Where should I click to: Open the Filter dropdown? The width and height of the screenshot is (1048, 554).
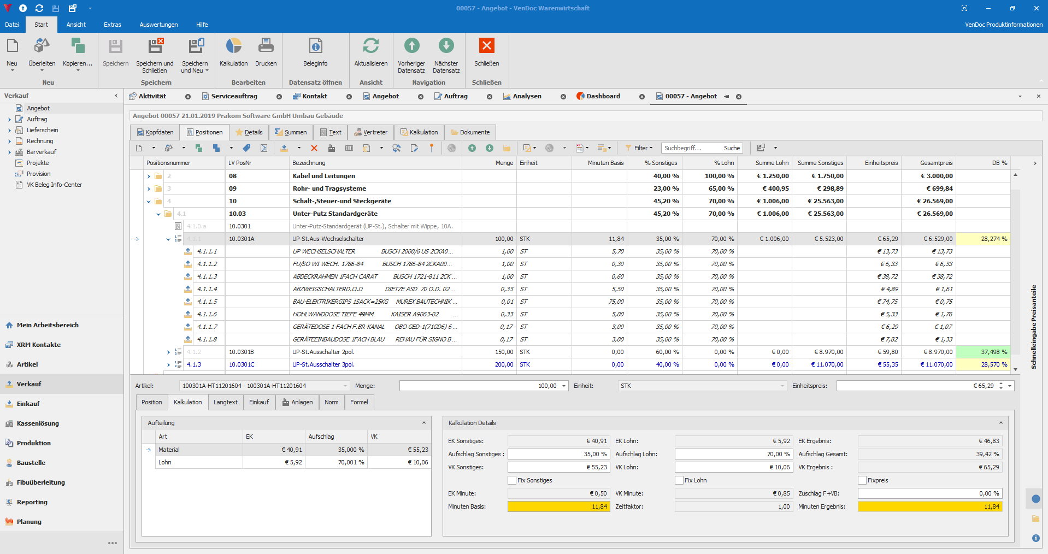click(640, 148)
